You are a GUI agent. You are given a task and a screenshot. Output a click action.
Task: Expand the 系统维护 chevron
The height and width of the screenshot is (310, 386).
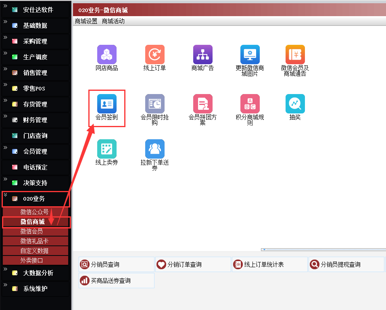click(x=5, y=285)
